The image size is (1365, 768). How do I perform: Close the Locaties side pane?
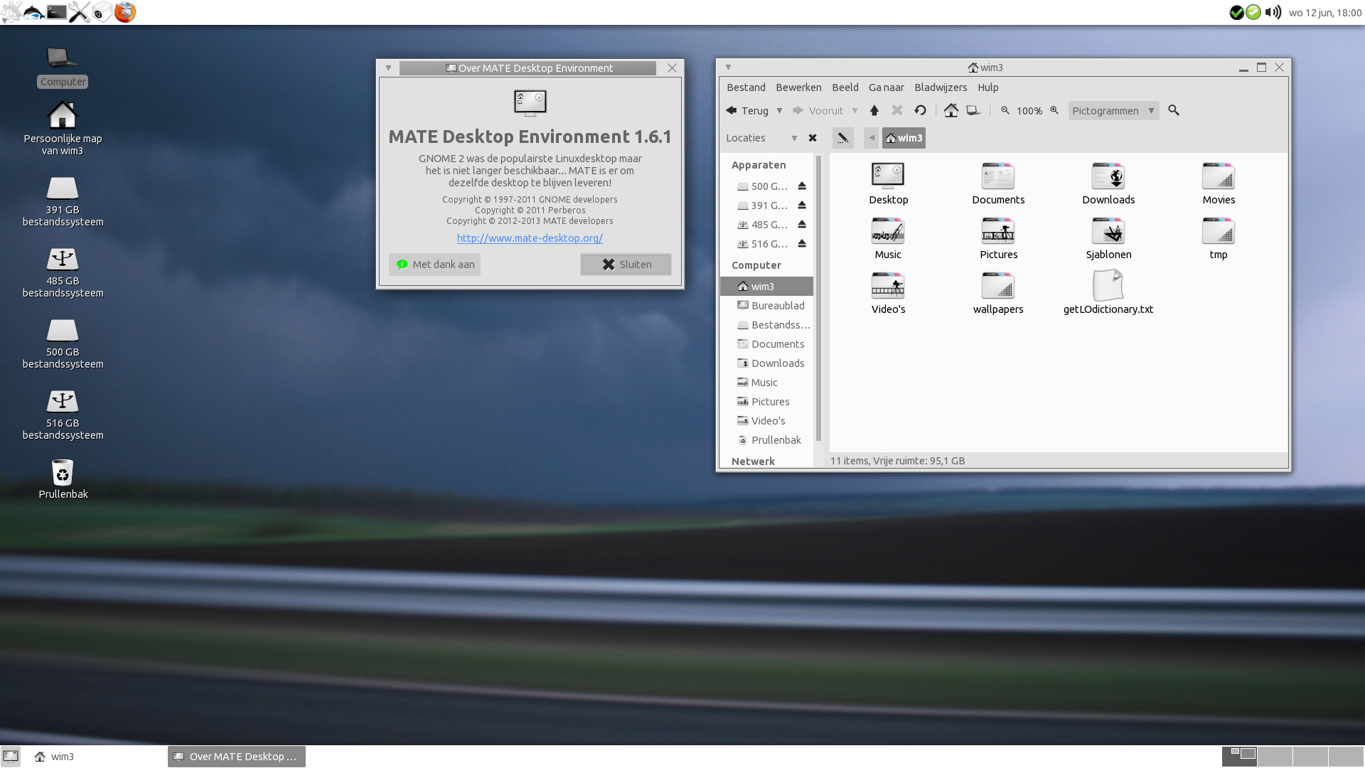(813, 138)
